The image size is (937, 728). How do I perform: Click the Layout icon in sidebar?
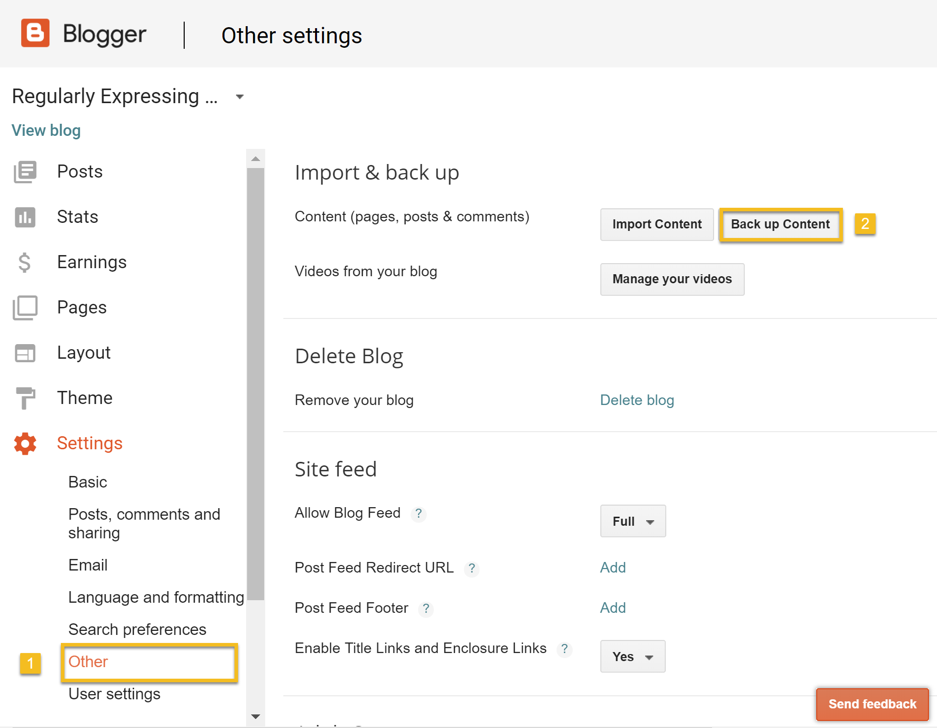[x=25, y=353]
